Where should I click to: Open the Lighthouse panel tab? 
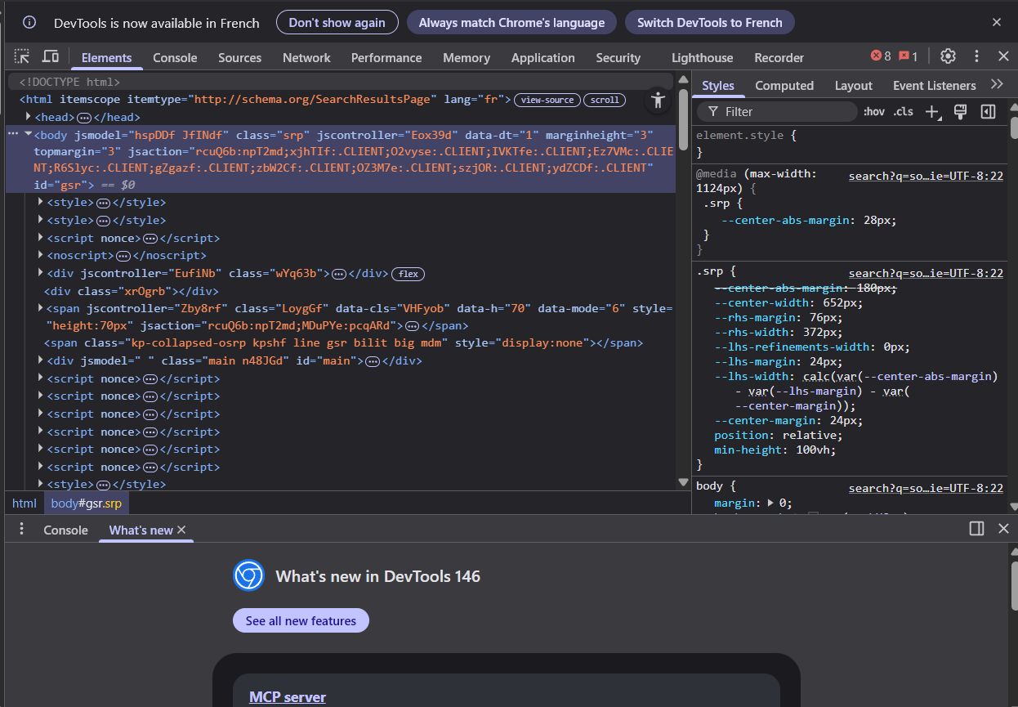click(702, 57)
